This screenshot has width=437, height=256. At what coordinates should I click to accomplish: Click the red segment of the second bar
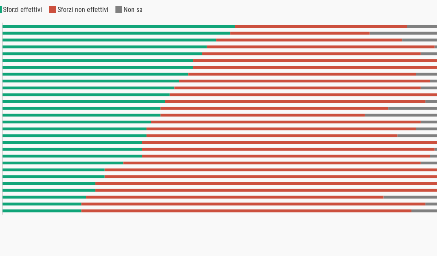(x=299, y=33)
